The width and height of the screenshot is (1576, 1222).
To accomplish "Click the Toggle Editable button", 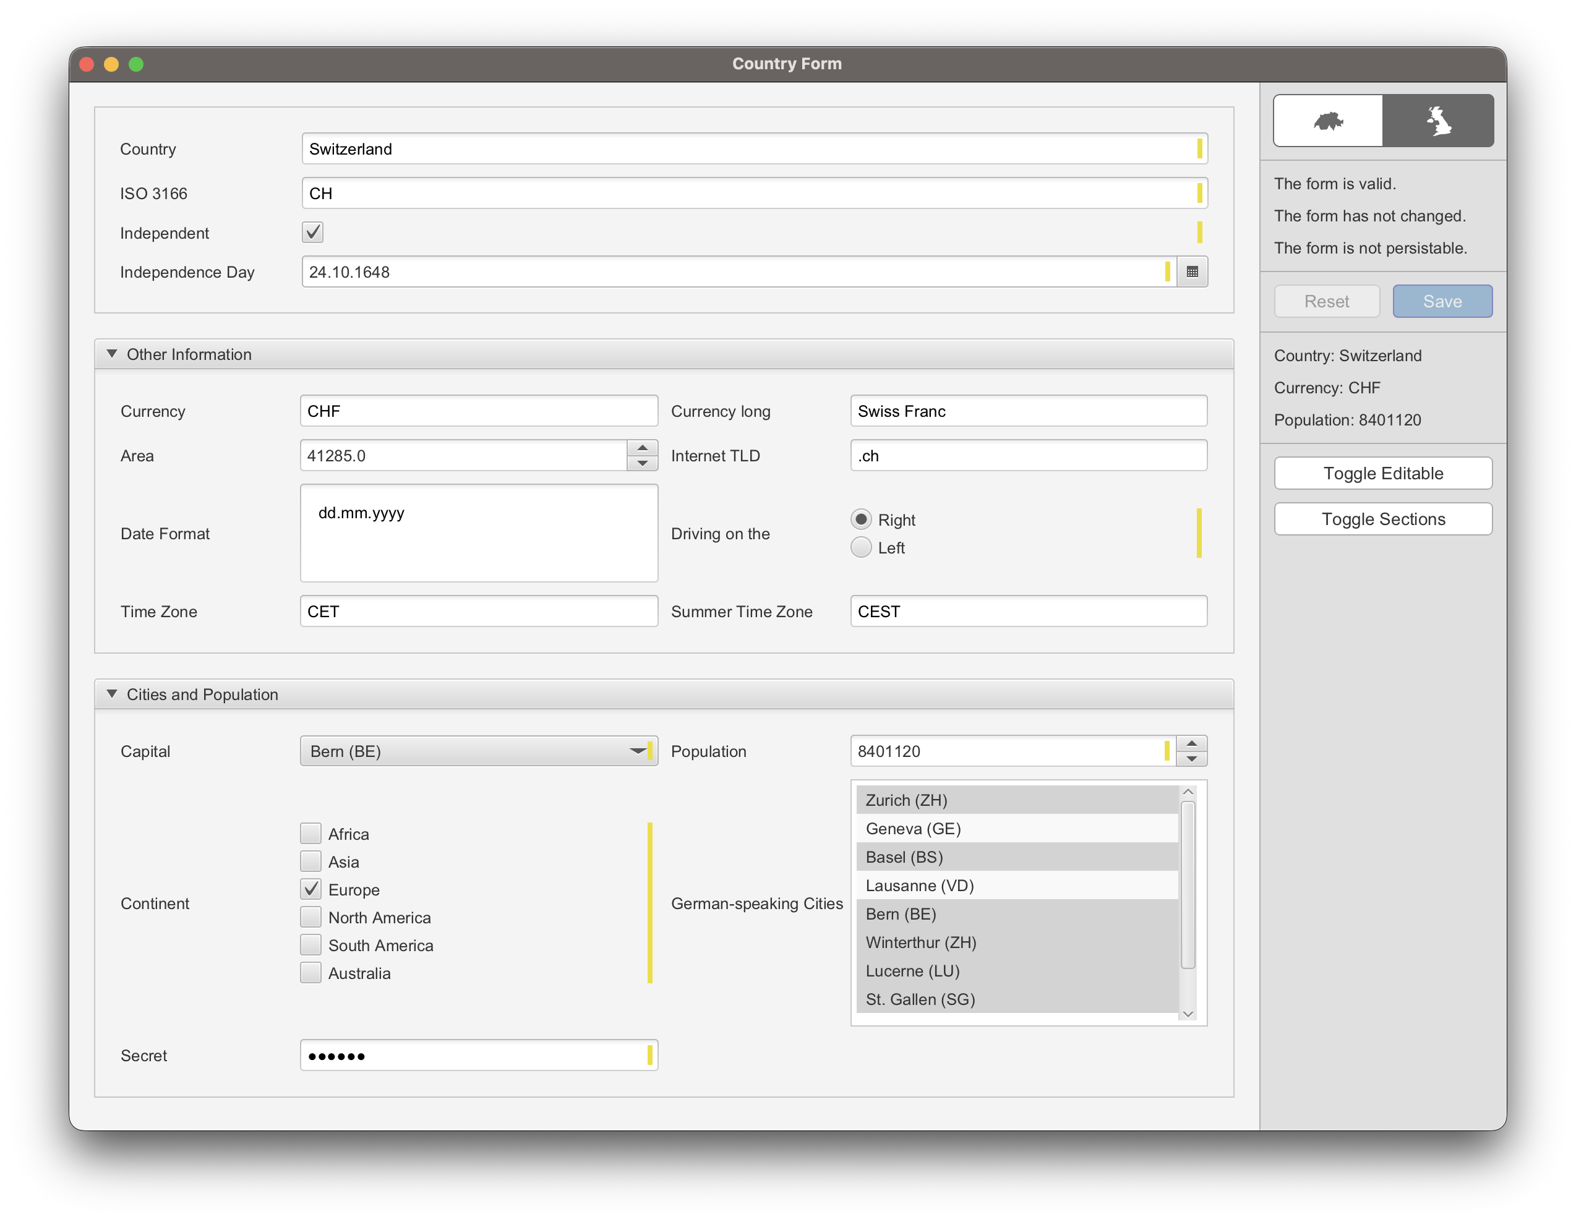I will pyautogui.click(x=1382, y=473).
